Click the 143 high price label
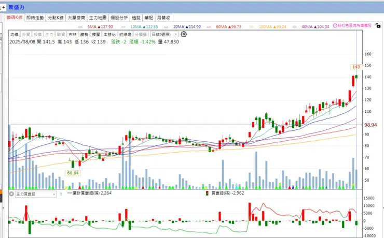 click(x=356, y=67)
